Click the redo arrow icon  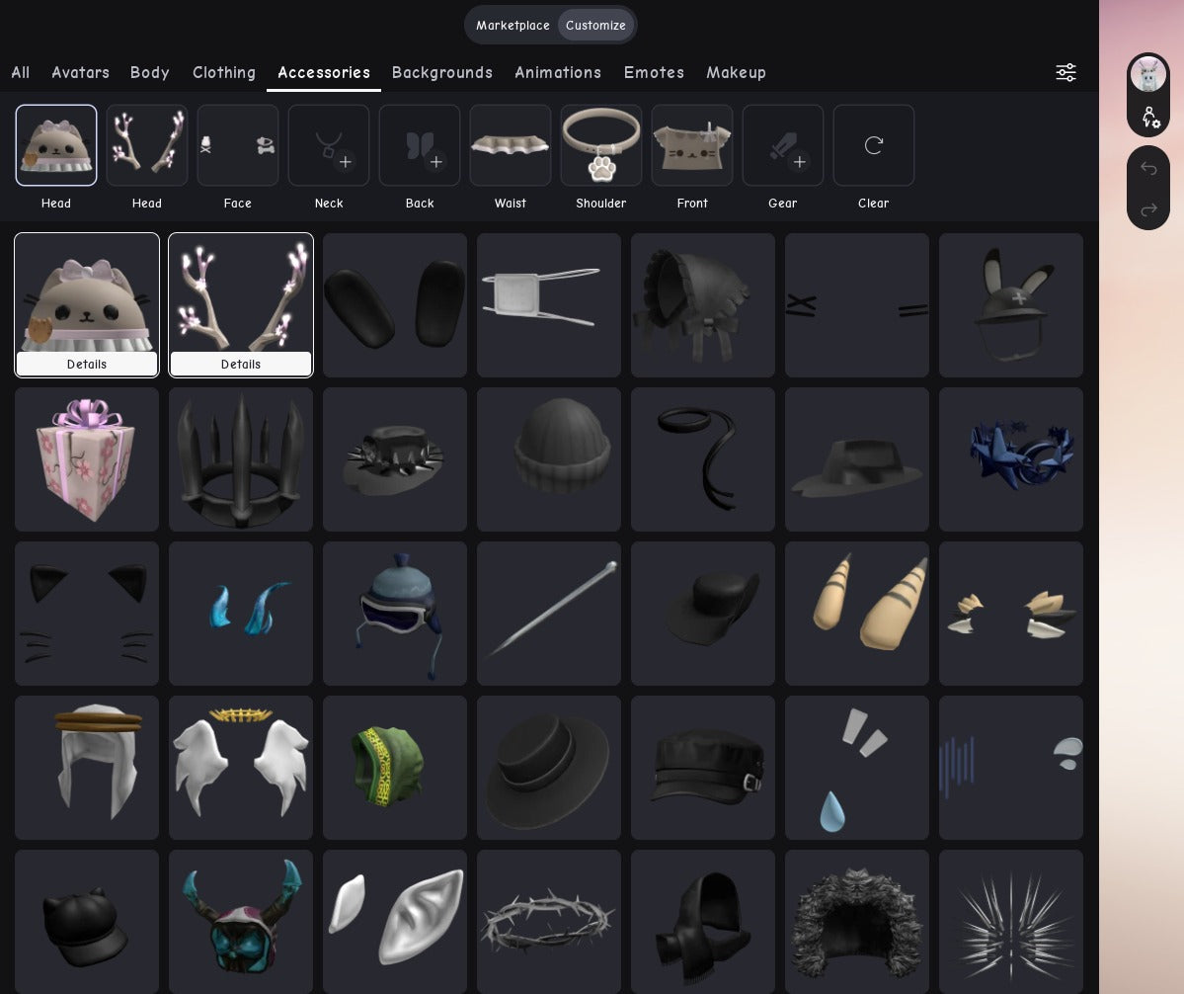(x=1147, y=209)
